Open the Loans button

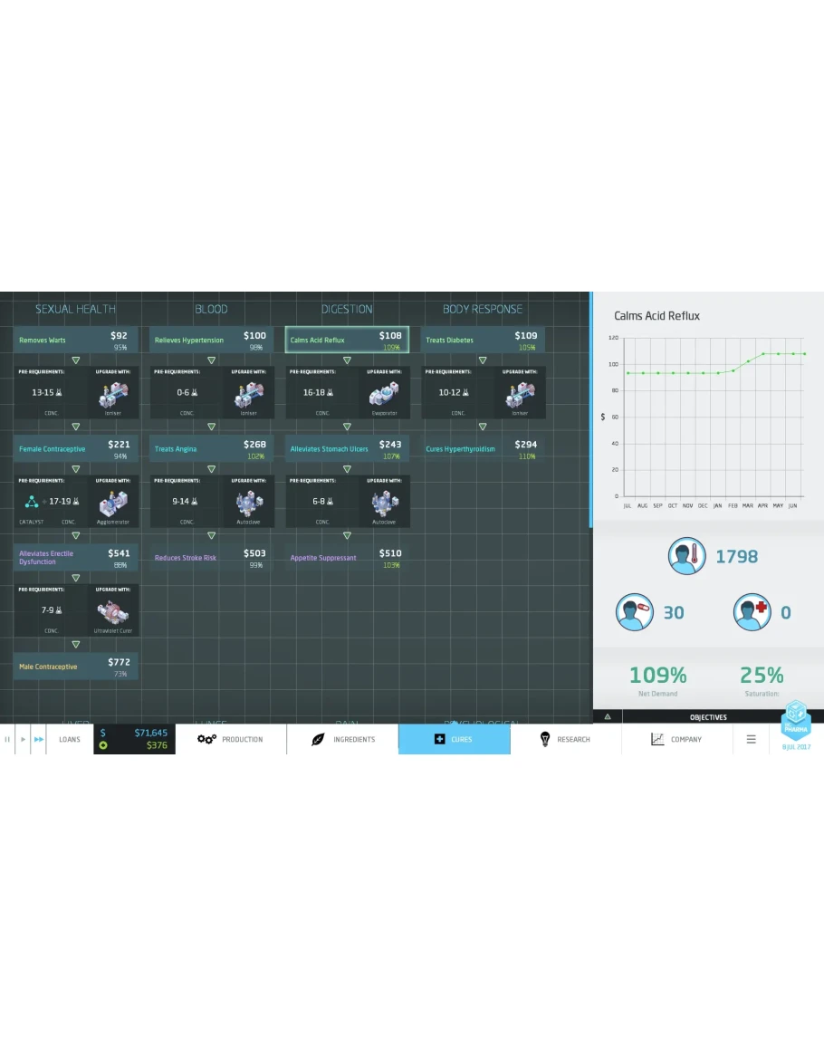click(70, 739)
